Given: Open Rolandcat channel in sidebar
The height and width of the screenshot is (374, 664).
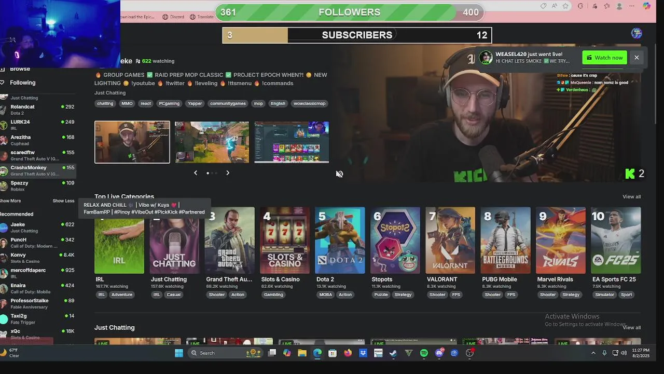Looking at the screenshot, I should (x=37, y=110).
